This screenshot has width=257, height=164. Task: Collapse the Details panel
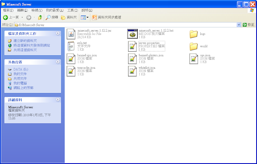(58, 100)
